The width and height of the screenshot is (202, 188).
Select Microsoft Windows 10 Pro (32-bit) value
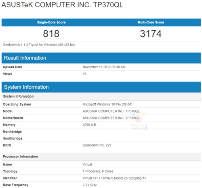(x=107, y=104)
